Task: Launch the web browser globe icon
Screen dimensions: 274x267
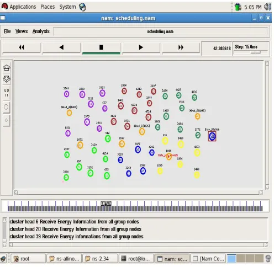Action: [82, 7]
